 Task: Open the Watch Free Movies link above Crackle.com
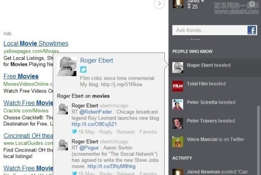tap(28, 103)
